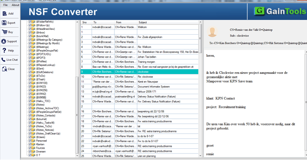Screen dimensions: 307x161
Task: Toggle the O T folder checkbox
Action: tap(30, 155)
